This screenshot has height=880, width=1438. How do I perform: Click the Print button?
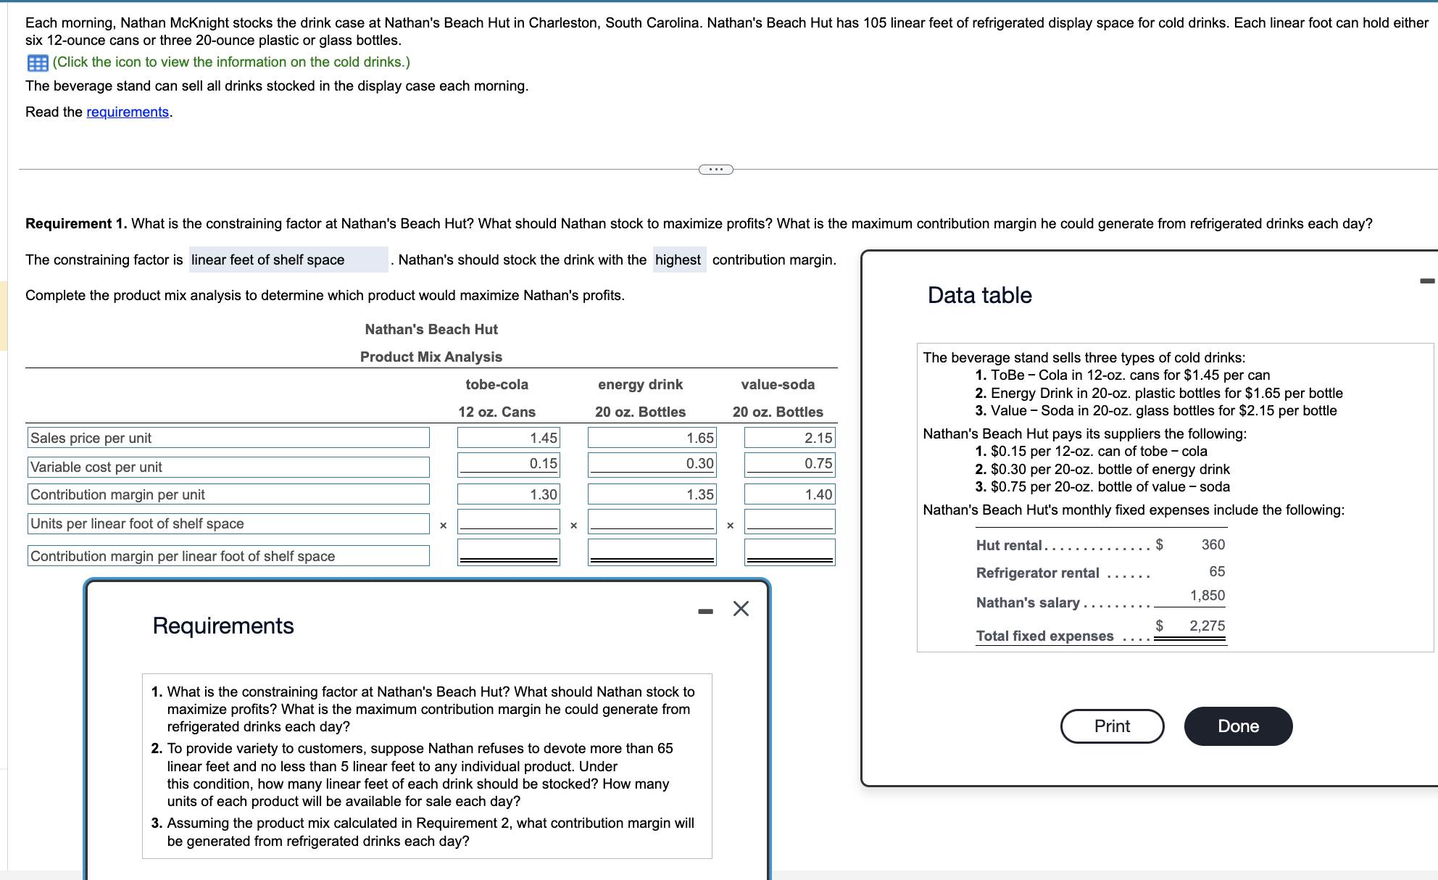point(1111,726)
